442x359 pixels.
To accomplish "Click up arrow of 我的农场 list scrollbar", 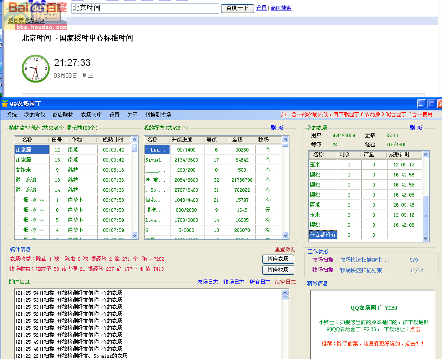I will [425, 154].
